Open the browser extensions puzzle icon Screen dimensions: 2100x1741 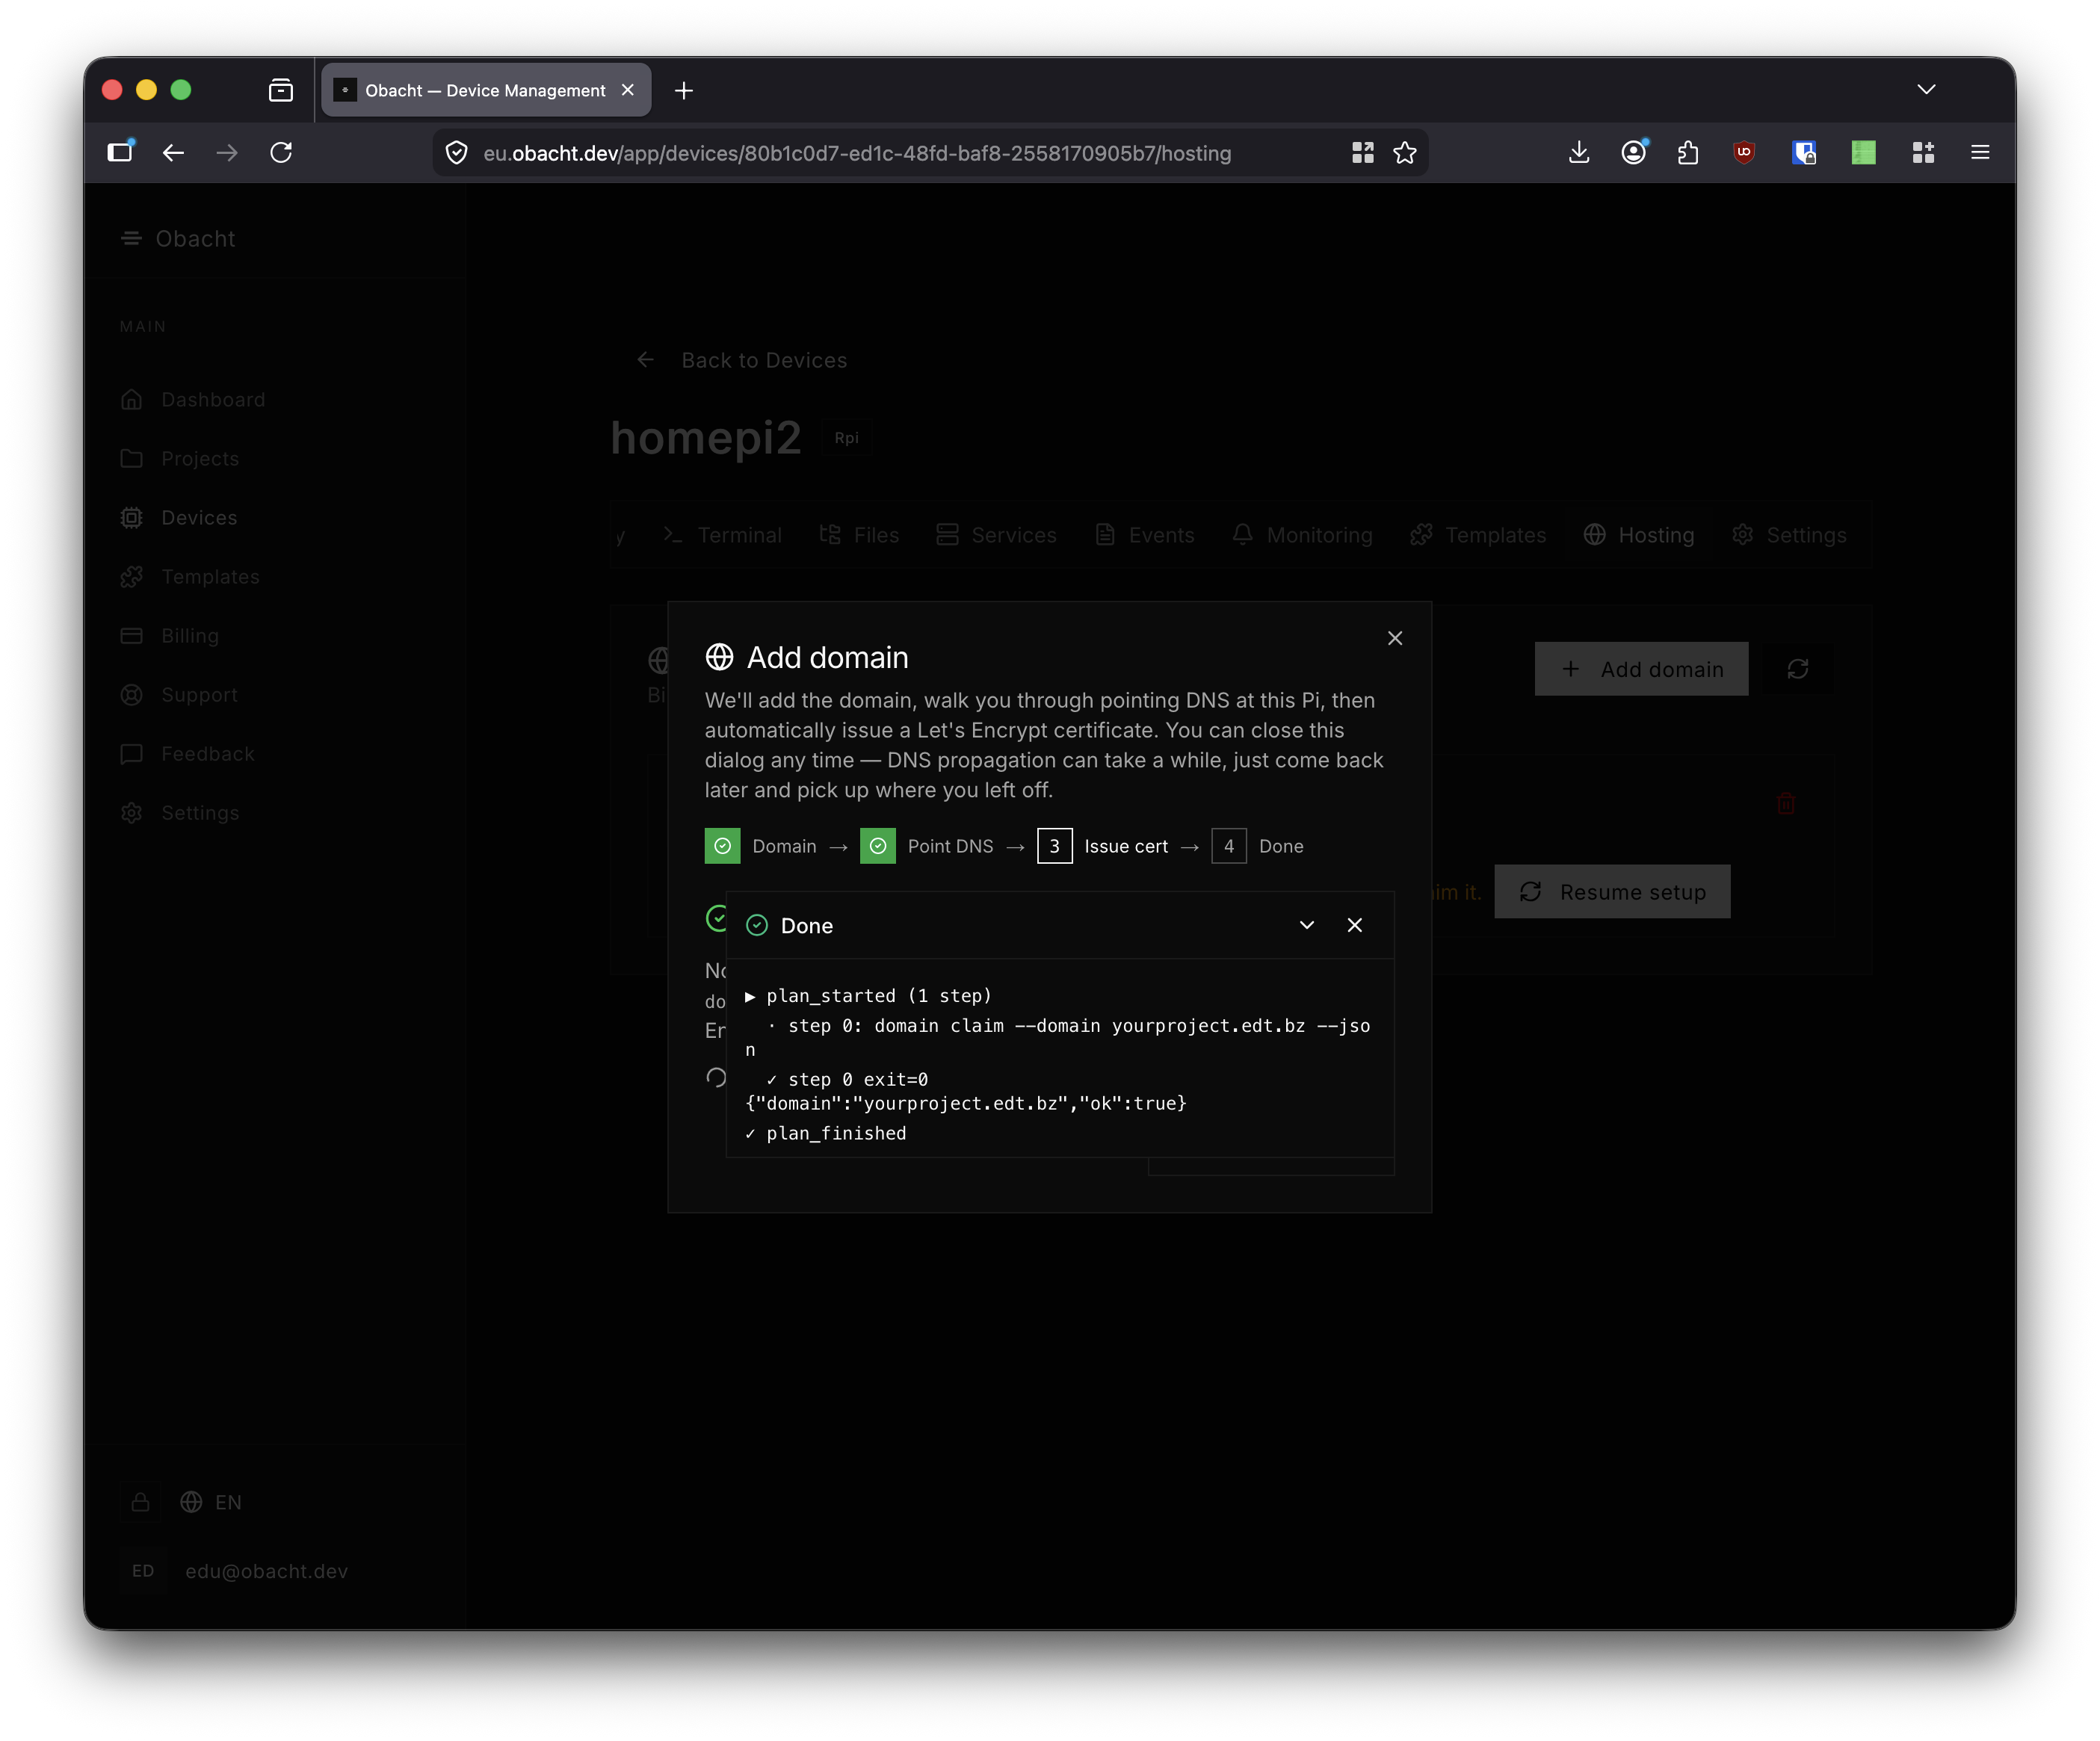(x=1688, y=152)
